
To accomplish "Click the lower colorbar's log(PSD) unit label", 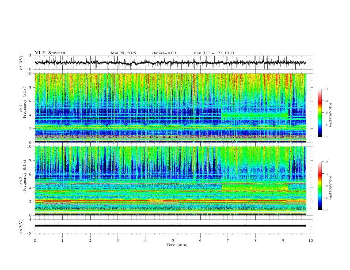I will (x=331, y=187).
